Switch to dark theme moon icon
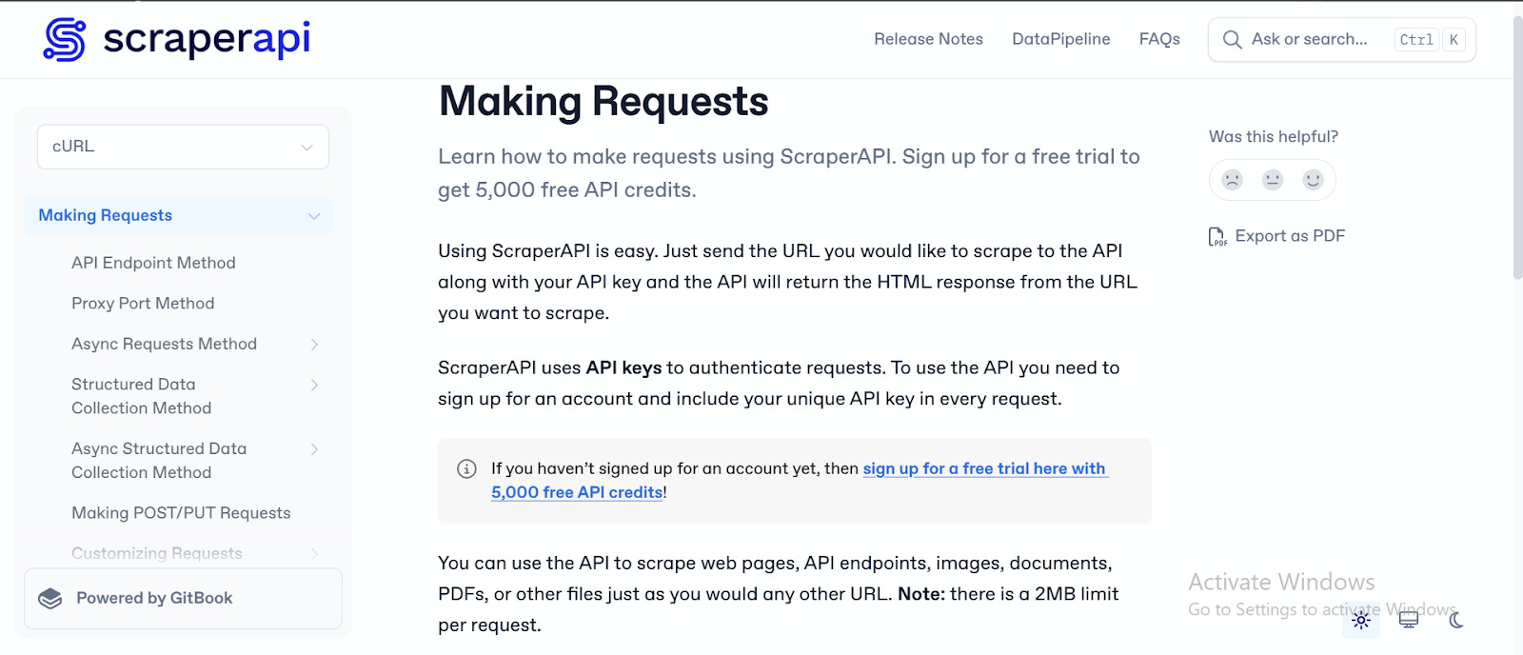Screen dimensions: 1523x655 tap(1455, 621)
